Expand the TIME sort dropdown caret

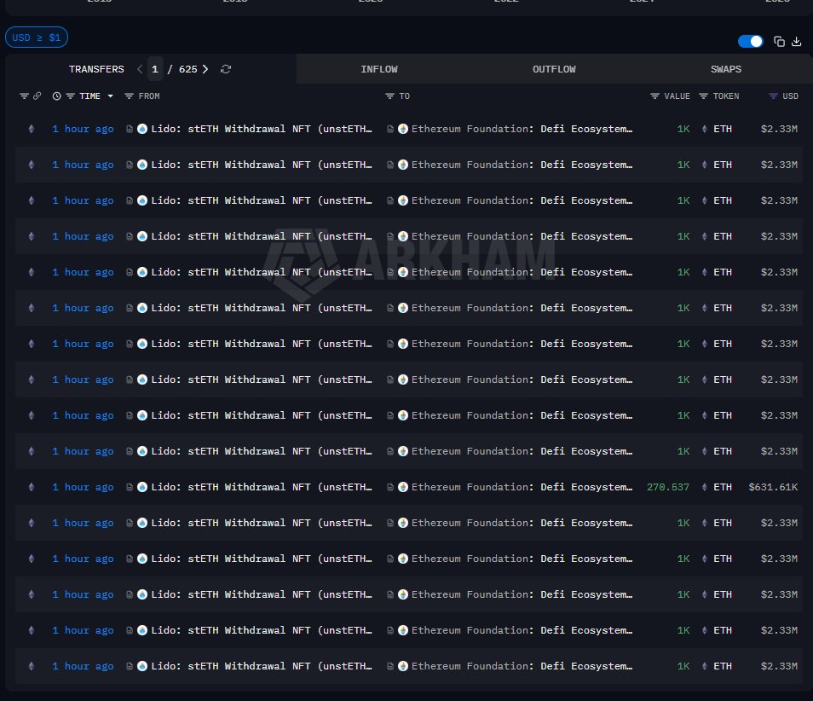pos(111,96)
